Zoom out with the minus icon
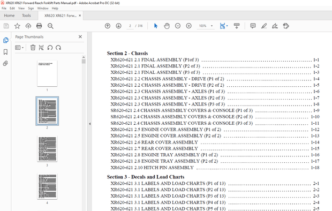The width and height of the screenshot is (332, 211). coord(178,26)
